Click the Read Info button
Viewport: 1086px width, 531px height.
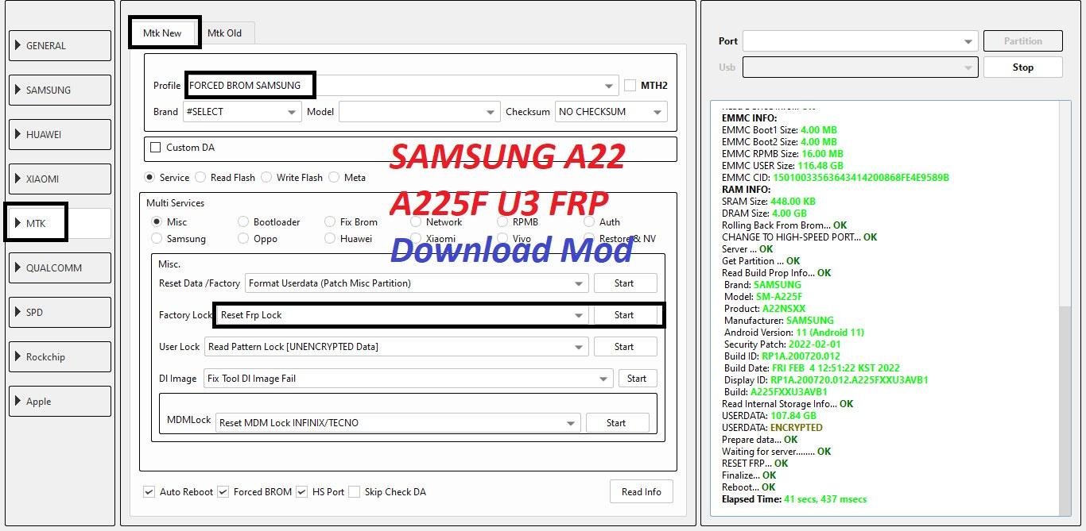click(x=642, y=491)
